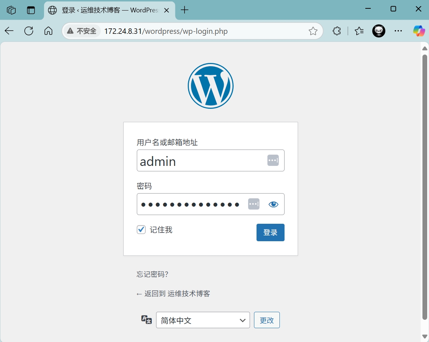Open browser Settings and more menu
429x342 pixels.
(398, 31)
